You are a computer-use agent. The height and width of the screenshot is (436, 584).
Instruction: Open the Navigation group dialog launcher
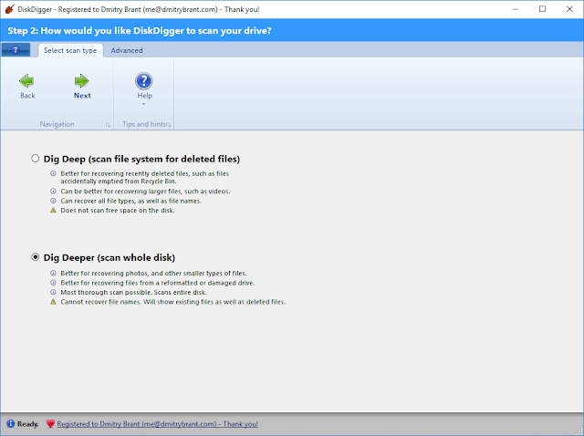(x=108, y=125)
